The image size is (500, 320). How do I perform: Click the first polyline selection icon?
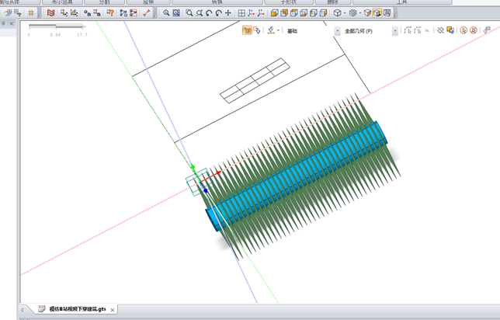pyautogui.click(x=408, y=30)
